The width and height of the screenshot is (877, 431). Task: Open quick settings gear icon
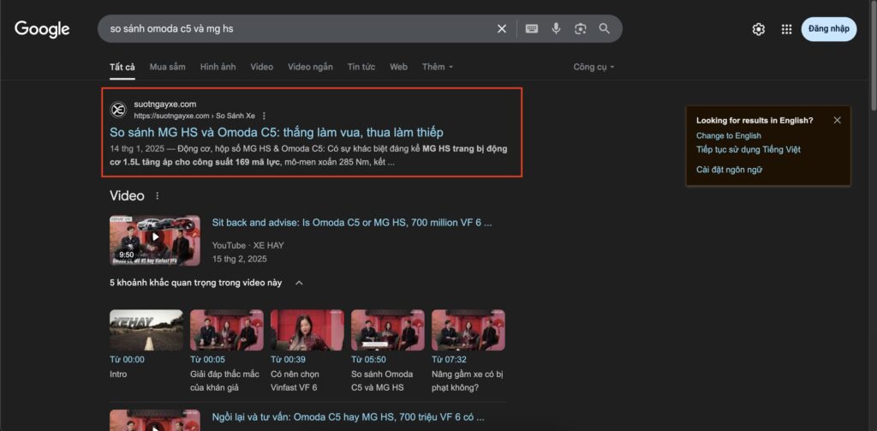click(x=759, y=29)
